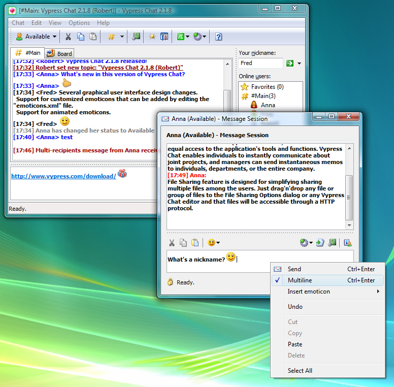Click the green board icon in message session toolbar

pos(332,243)
